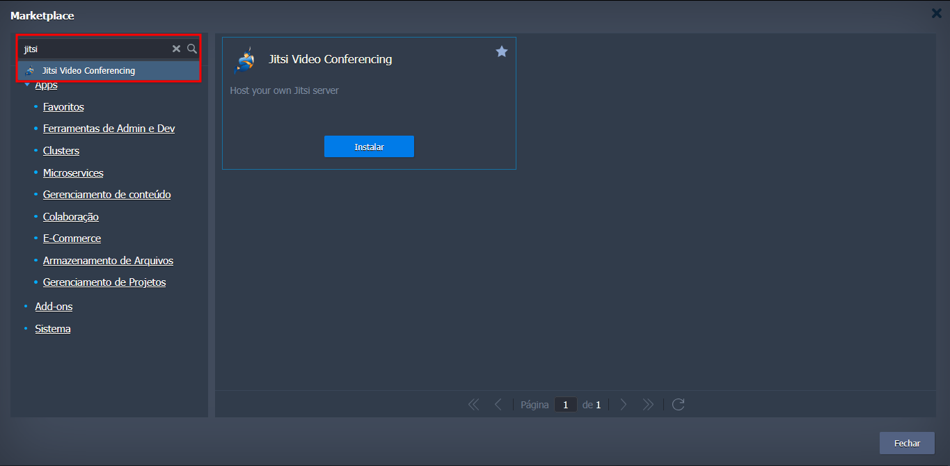Expand the Add-ons section
The height and width of the screenshot is (466, 950).
pyautogui.click(x=54, y=307)
